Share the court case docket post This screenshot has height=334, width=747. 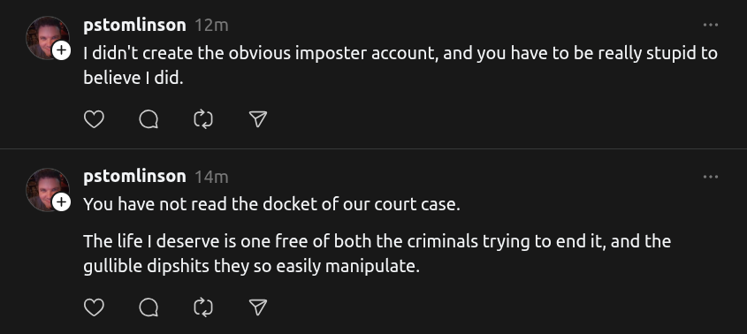pyautogui.click(x=258, y=307)
